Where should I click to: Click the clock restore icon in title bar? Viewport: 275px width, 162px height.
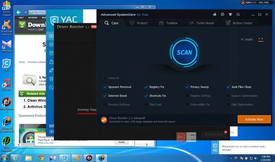pyautogui.click(x=223, y=14)
